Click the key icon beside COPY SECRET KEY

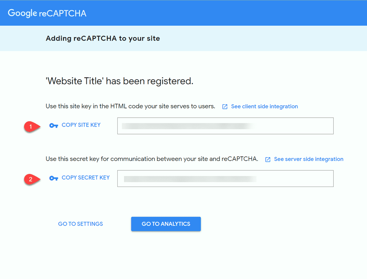53,178
